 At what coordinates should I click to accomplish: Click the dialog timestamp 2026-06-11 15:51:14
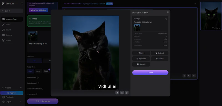point(140,13)
